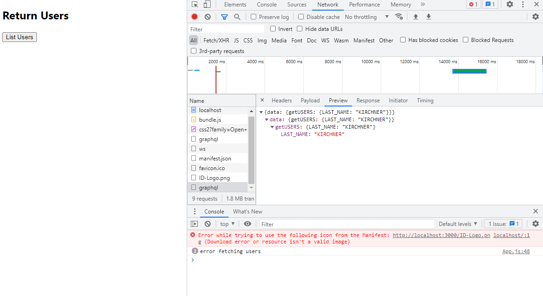
Task: Close the request details pane
Action: point(262,100)
